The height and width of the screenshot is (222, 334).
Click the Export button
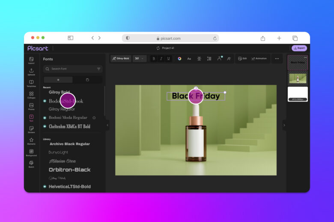tap(299, 48)
